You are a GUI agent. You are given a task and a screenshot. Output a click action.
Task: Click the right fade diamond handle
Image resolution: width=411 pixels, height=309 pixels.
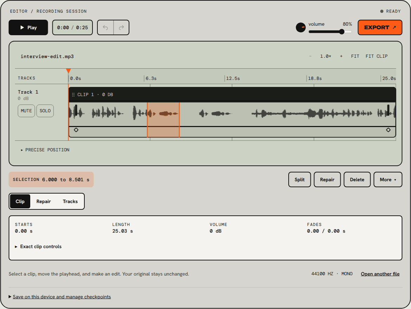pos(388,130)
